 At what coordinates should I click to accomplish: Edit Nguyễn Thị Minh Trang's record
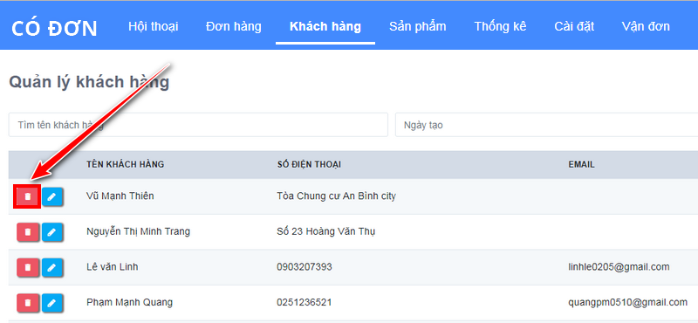pos(52,231)
